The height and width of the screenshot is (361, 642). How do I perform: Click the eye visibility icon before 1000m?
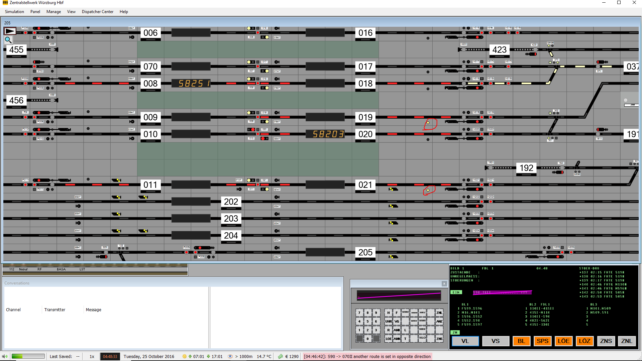230,356
